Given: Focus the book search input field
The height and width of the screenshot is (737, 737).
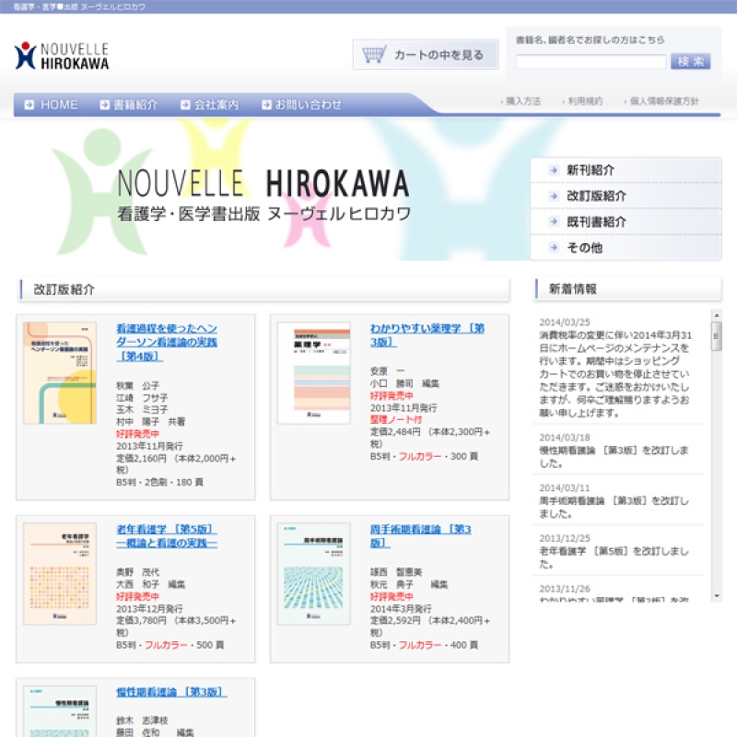Looking at the screenshot, I should coord(591,62).
